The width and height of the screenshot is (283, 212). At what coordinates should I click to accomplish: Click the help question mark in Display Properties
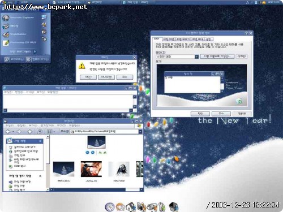[246, 33]
